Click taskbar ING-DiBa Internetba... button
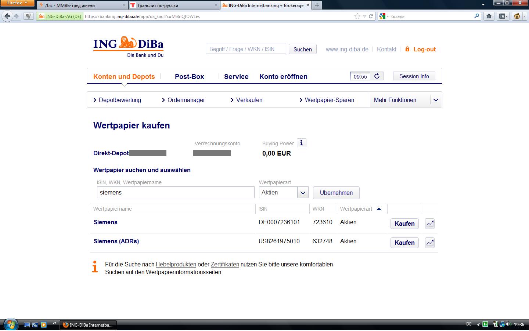The height and width of the screenshot is (331, 529). (88, 325)
